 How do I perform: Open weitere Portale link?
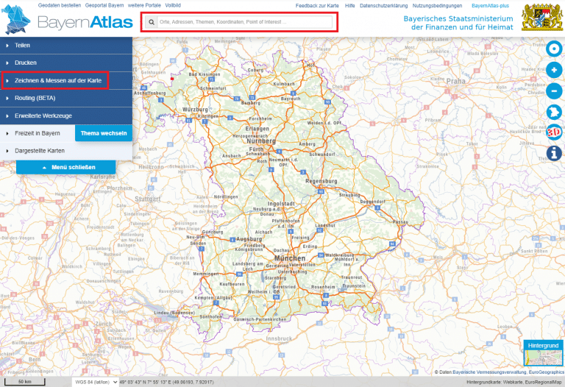click(x=144, y=5)
